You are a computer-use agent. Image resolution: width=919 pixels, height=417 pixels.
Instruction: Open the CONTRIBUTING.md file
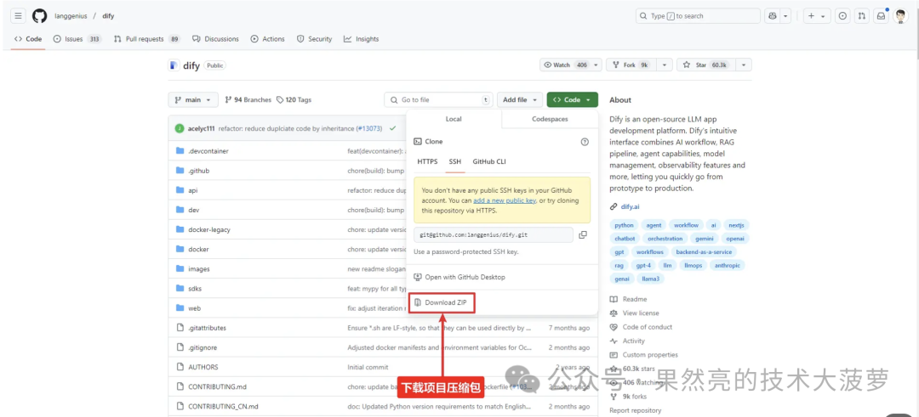click(217, 386)
